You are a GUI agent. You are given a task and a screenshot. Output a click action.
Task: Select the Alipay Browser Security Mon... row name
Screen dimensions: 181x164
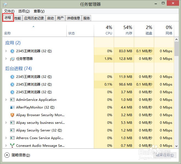click(40, 115)
